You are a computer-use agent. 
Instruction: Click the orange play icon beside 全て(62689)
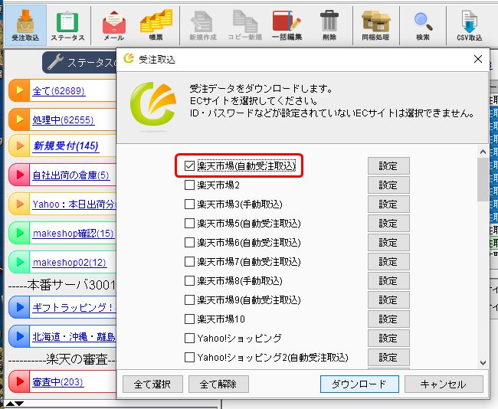[x=20, y=90]
